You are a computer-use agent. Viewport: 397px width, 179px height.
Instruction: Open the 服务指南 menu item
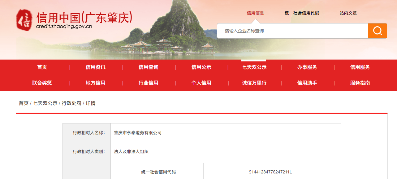[x=360, y=83]
